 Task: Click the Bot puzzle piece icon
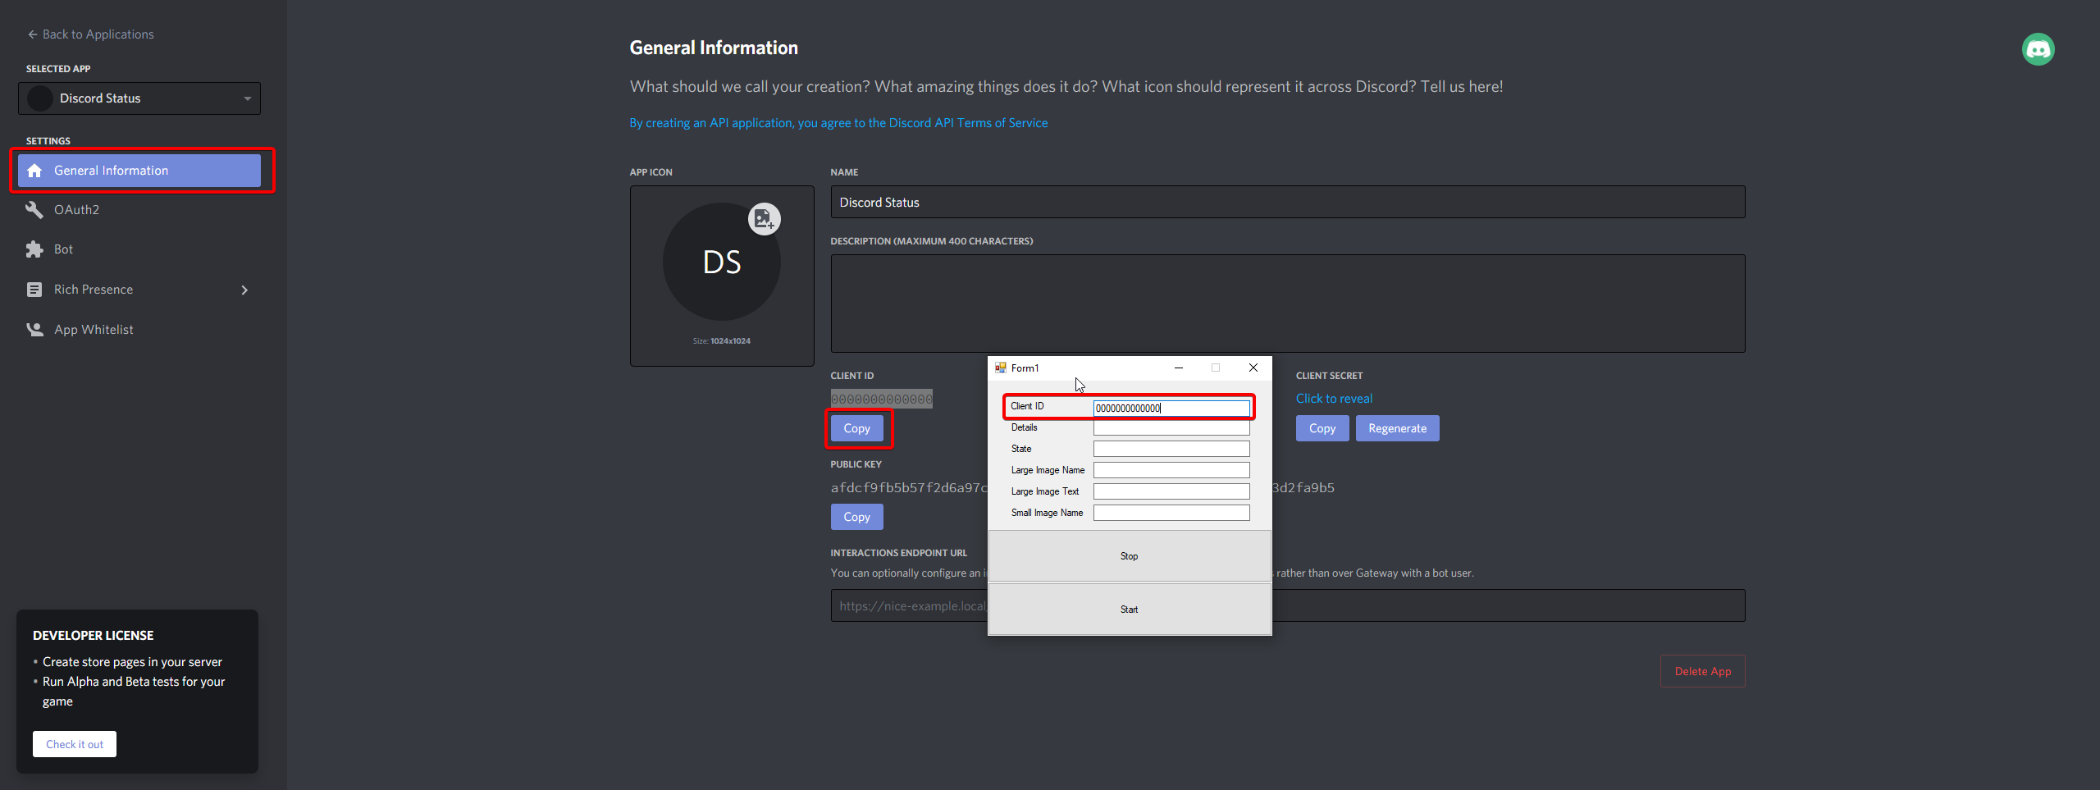pyautogui.click(x=34, y=249)
